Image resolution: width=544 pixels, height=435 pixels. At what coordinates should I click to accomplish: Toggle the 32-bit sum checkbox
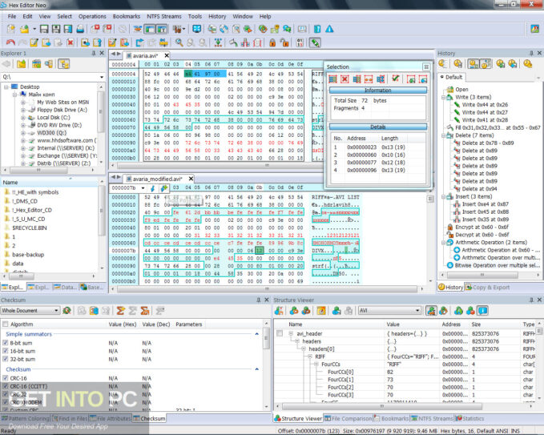pyautogui.click(x=5, y=359)
